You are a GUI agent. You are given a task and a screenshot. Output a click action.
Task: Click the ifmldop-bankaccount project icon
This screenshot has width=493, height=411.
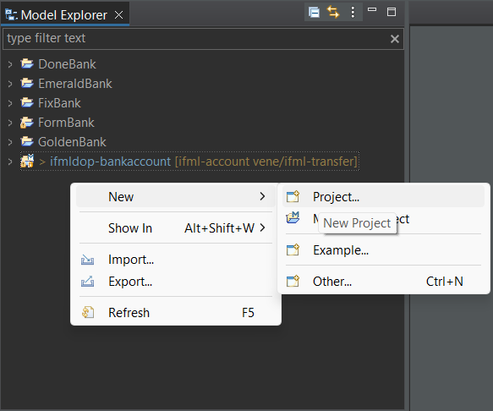pyautogui.click(x=27, y=161)
